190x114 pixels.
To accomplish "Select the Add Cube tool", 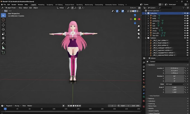I will pos(3,53).
